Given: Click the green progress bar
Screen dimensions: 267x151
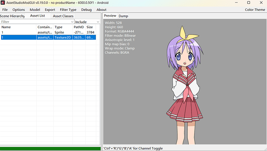Looking at the screenshot, I should 50,149.
